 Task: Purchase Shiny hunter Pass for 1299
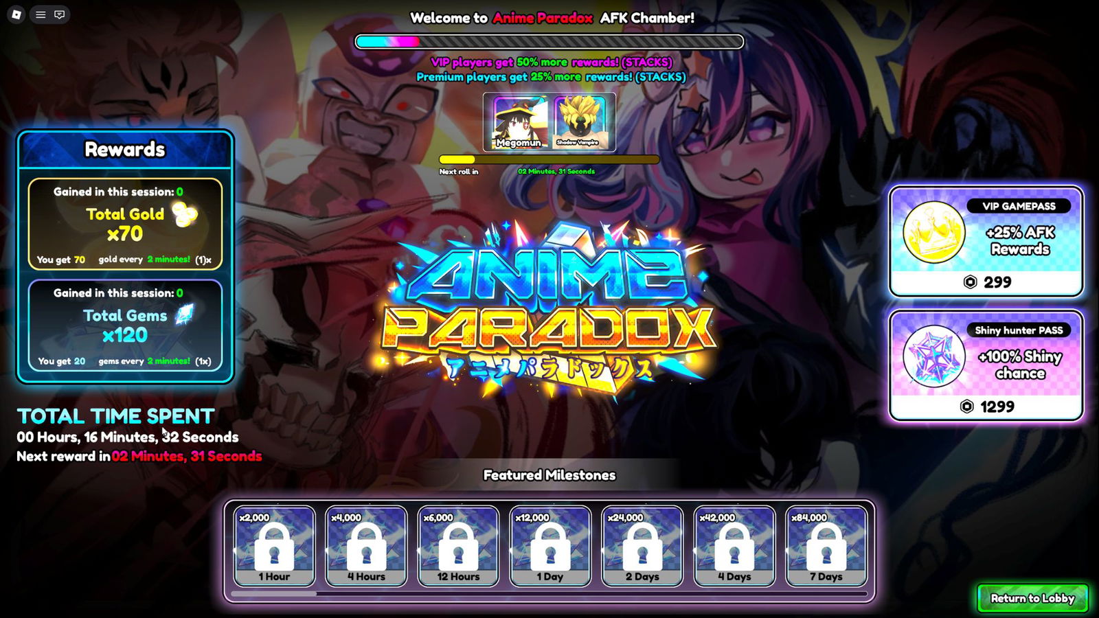(x=986, y=407)
